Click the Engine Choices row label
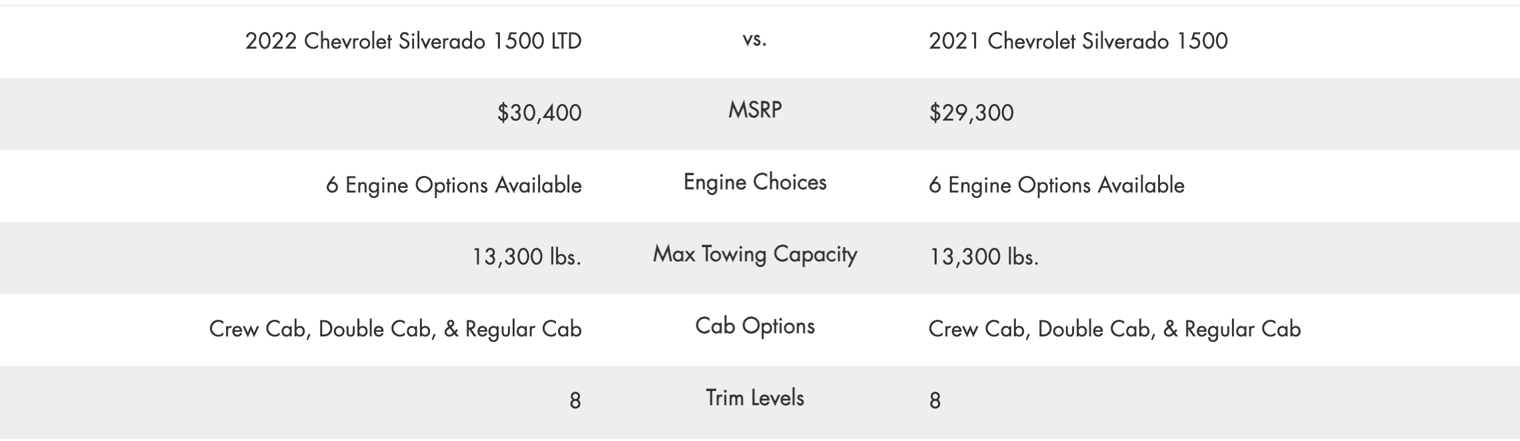Image resolution: width=1520 pixels, height=441 pixels. [755, 183]
